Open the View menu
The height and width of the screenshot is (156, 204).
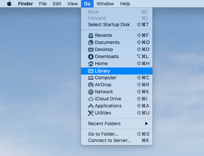pyautogui.click(x=73, y=4)
